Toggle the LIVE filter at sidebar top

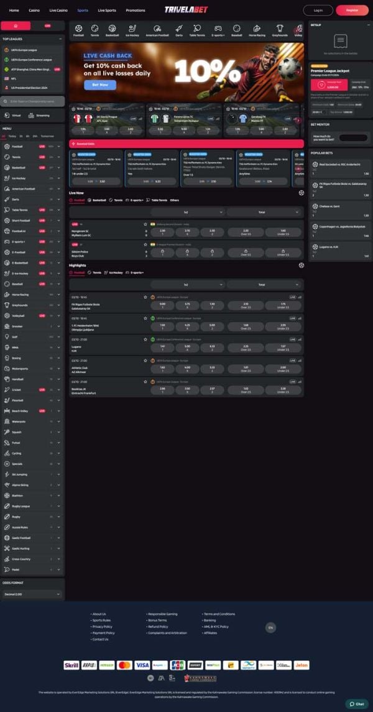tap(48, 26)
